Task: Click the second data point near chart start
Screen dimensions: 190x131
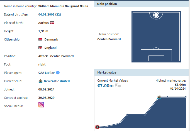Action: (x=105, y=127)
